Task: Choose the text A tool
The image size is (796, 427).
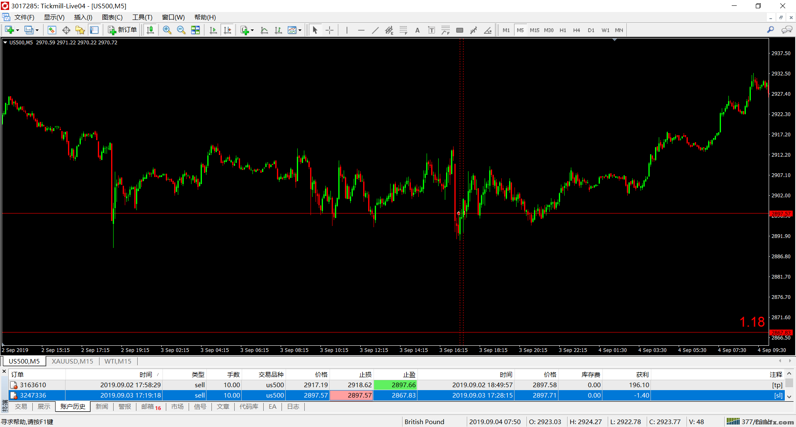Action: (x=417, y=30)
